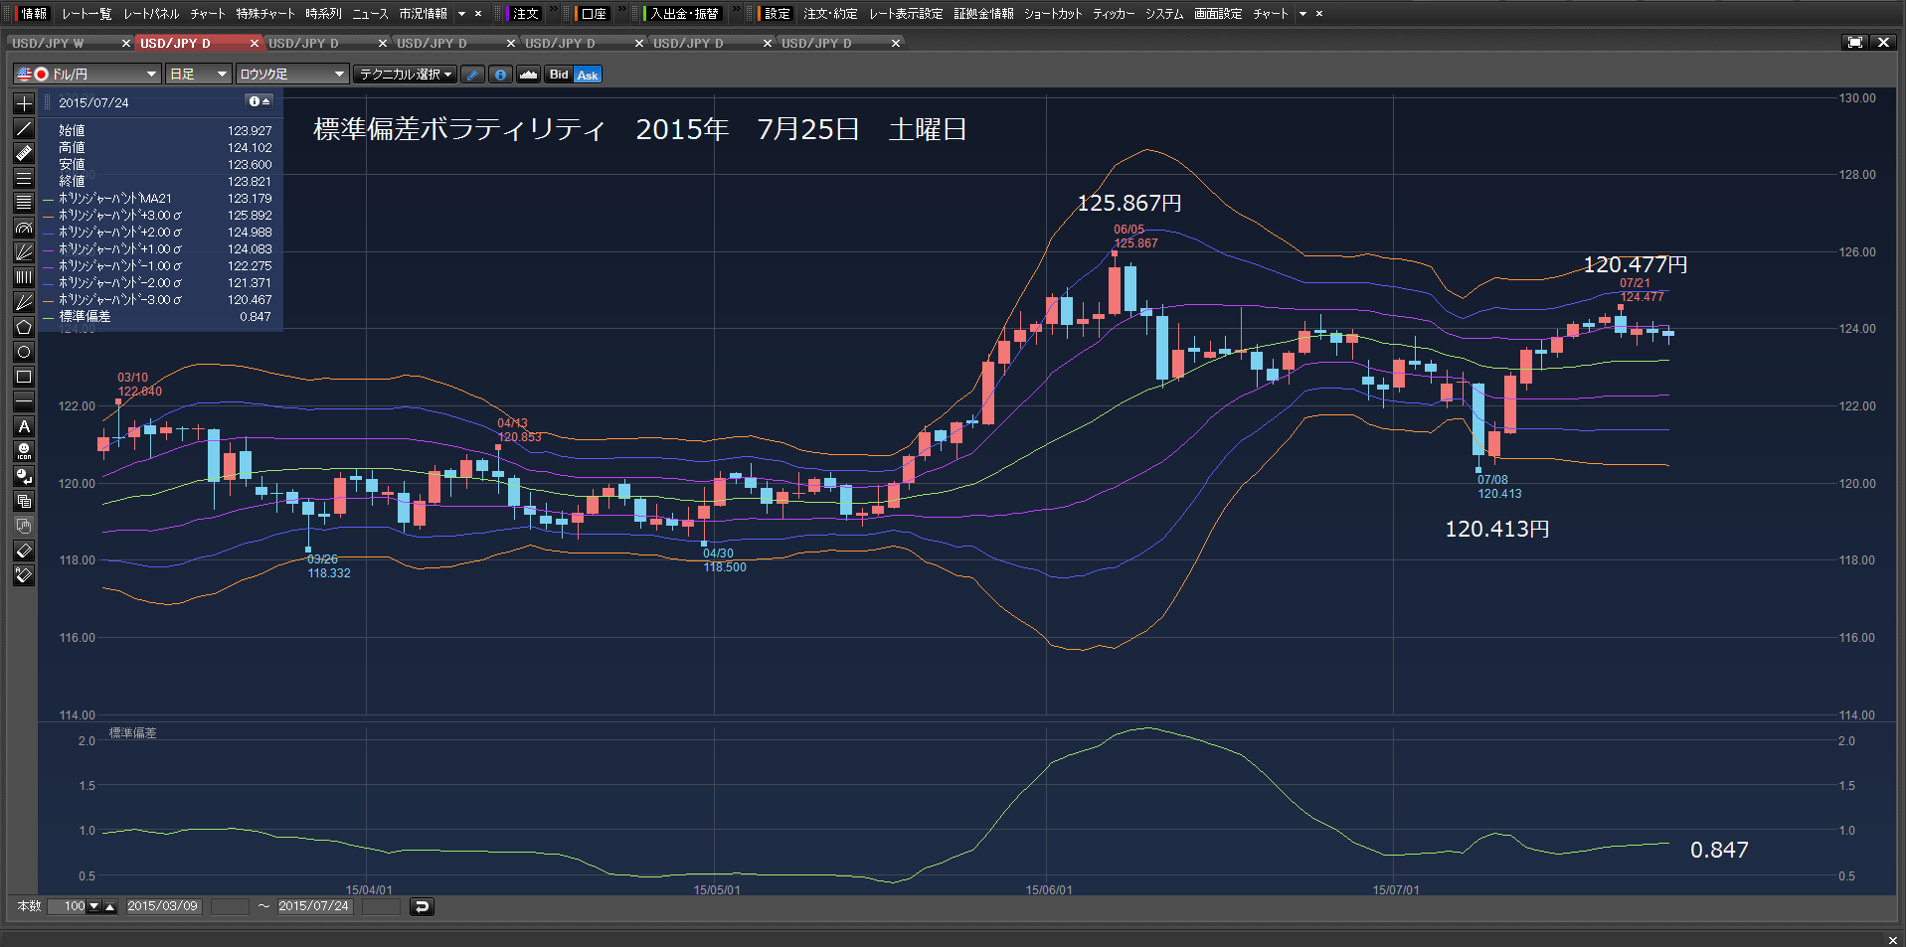
Task: Select the Fibonacci fan tool
Action: click(24, 252)
